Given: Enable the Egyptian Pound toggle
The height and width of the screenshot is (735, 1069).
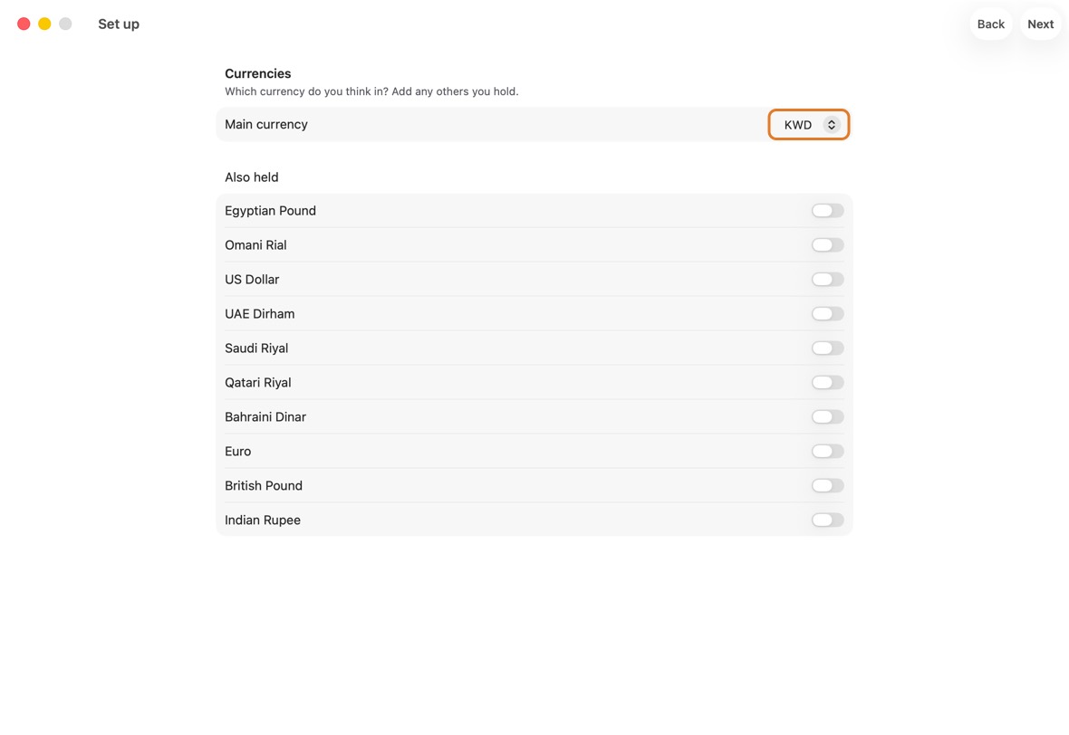Looking at the screenshot, I should click(828, 211).
